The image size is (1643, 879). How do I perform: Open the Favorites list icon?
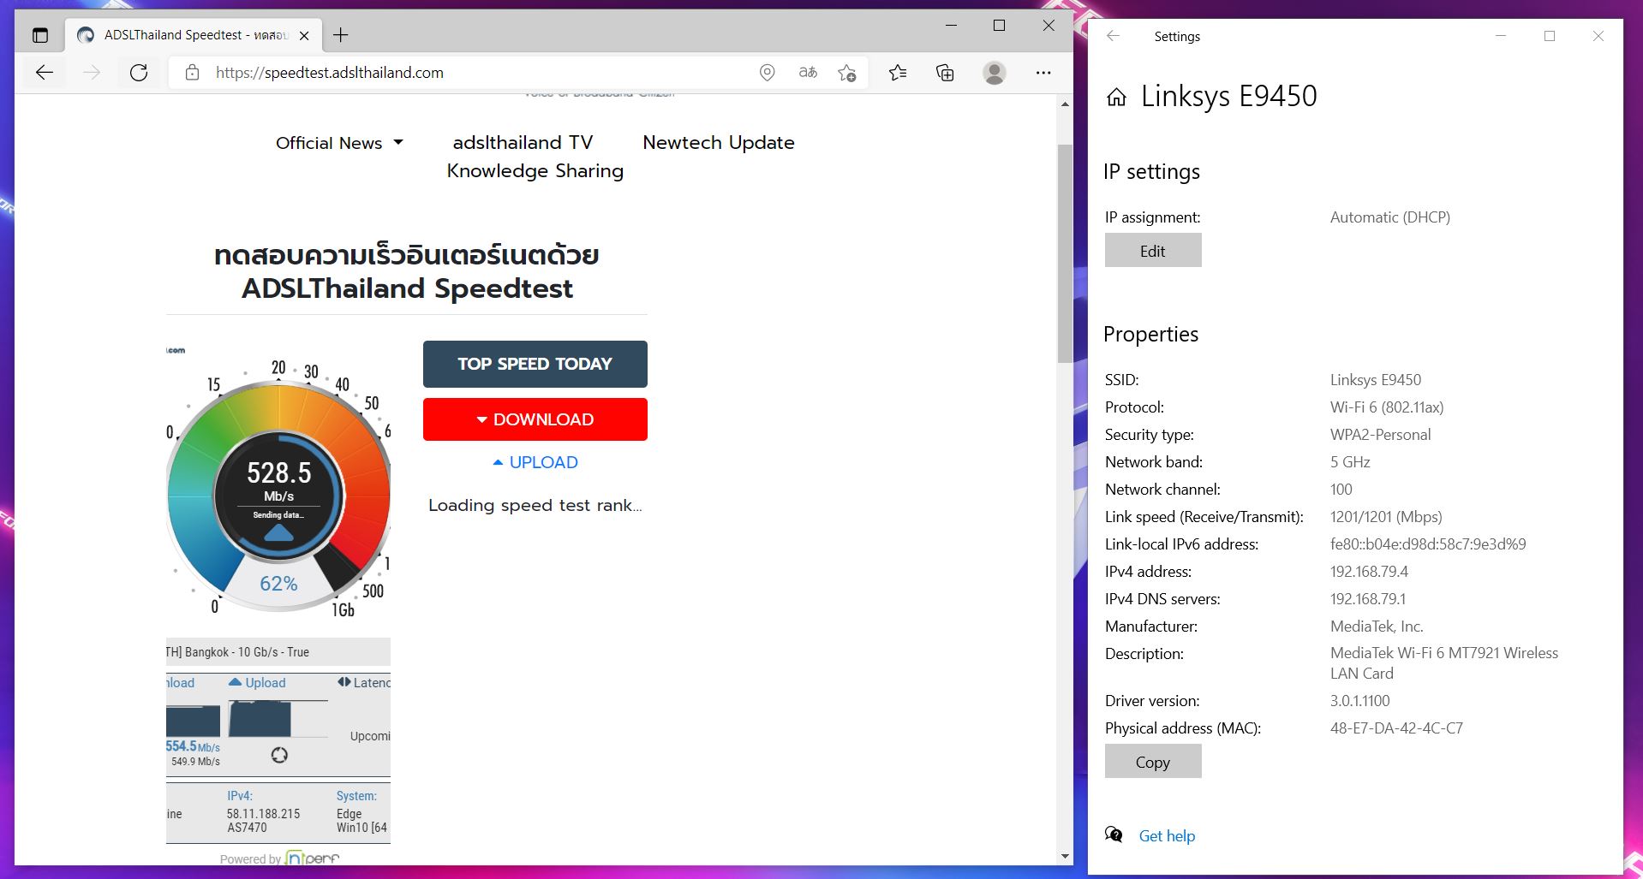[x=898, y=73]
